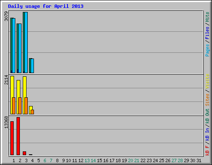Image resolution: width=212 pixels, height=165 pixels.
Task: Click the day 4 cyan hits bar
Action: click(32, 66)
